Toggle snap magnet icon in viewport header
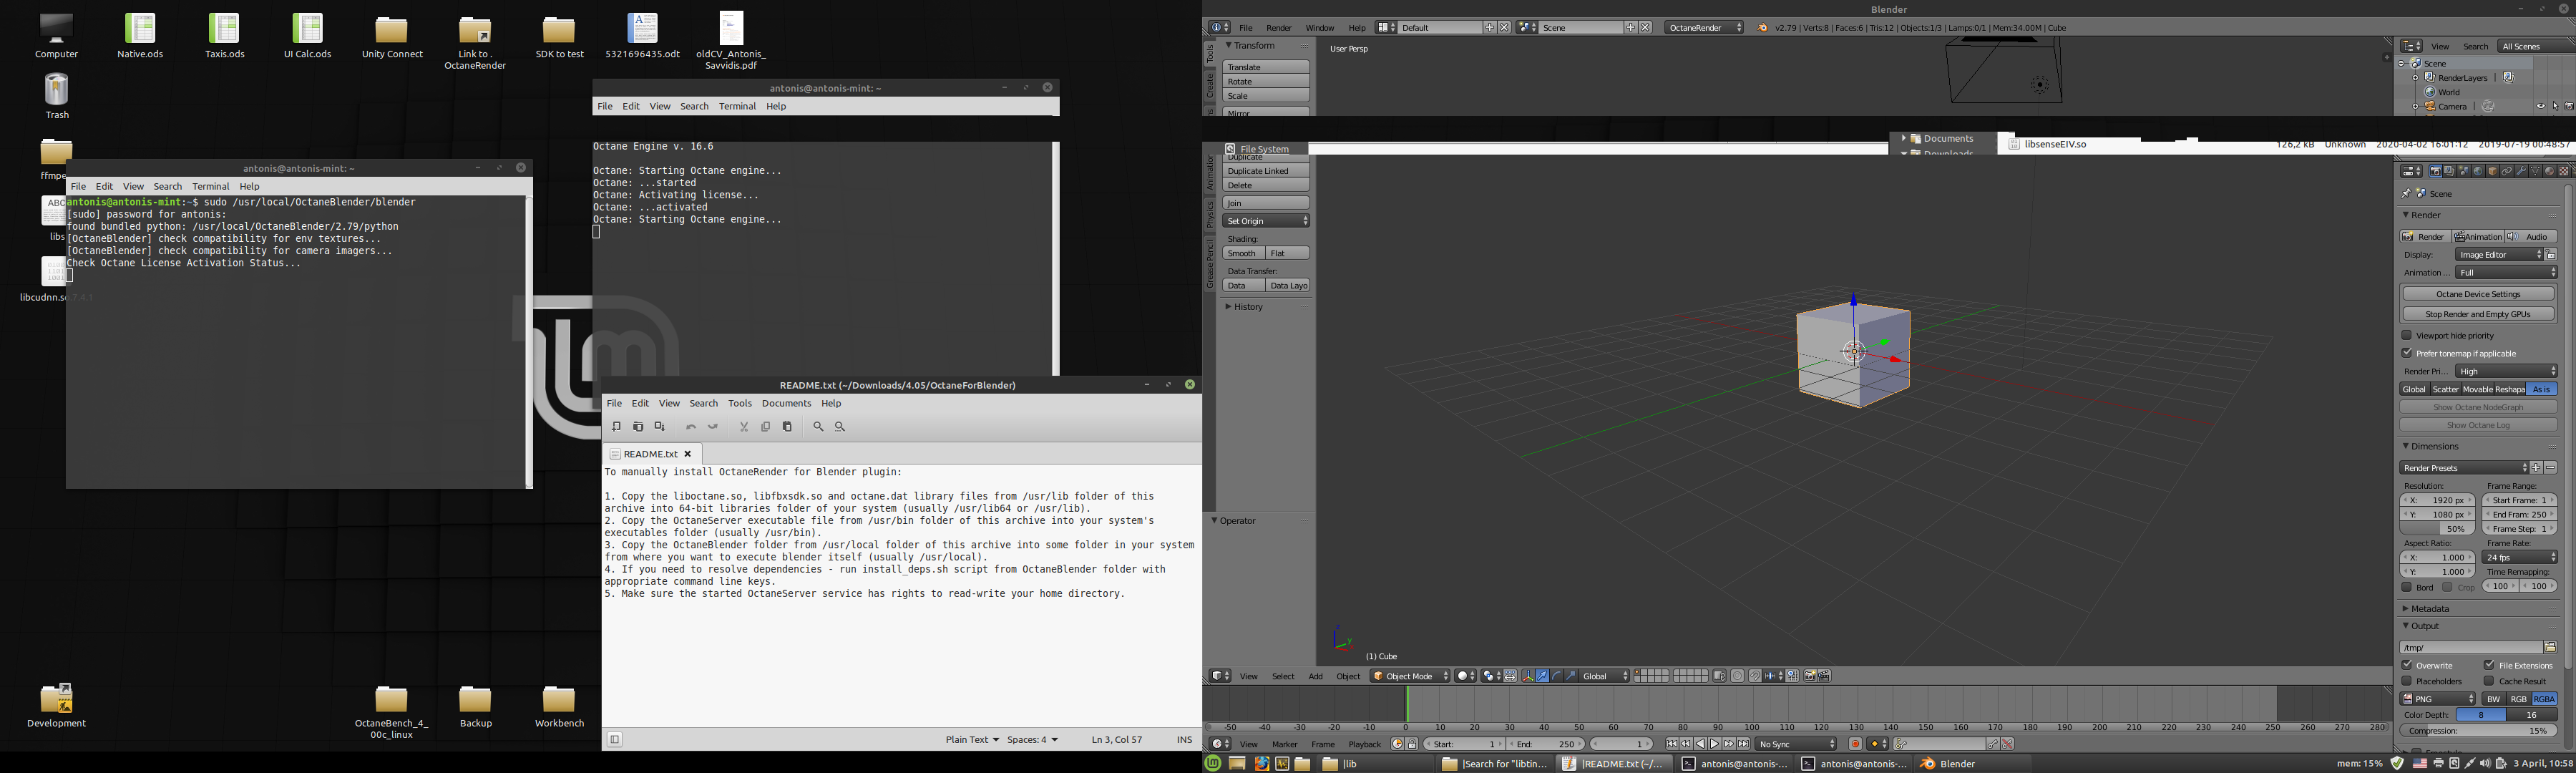 1755,676
